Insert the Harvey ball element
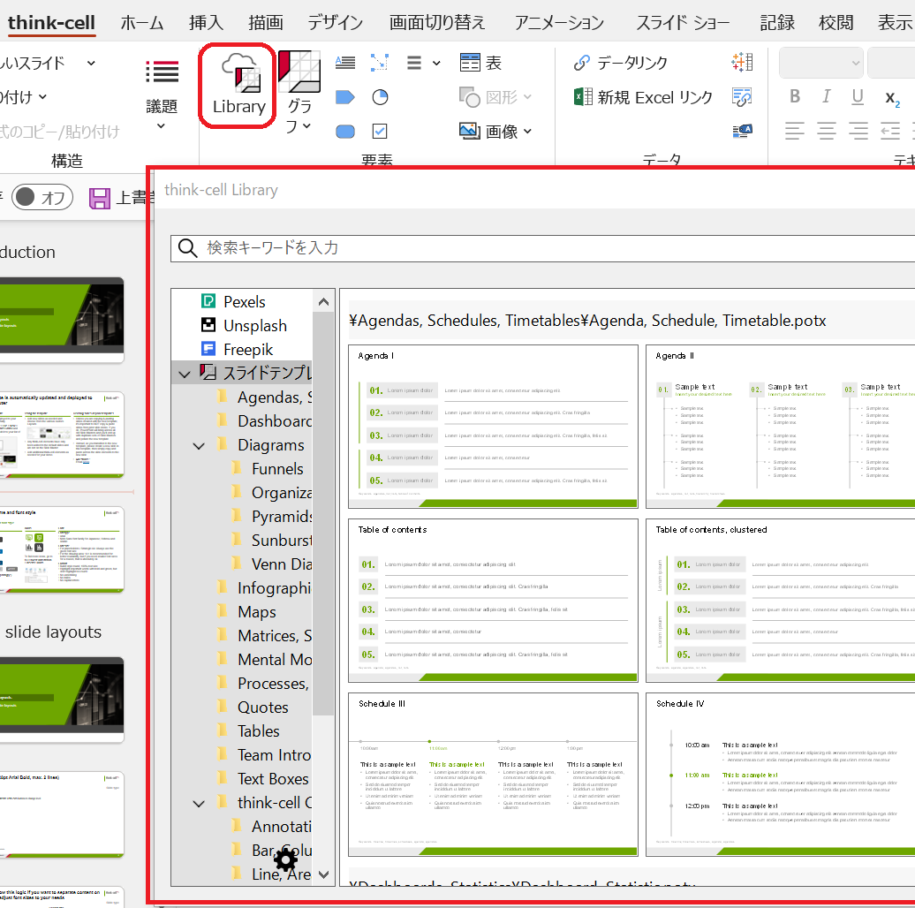915x908 pixels. [x=380, y=97]
